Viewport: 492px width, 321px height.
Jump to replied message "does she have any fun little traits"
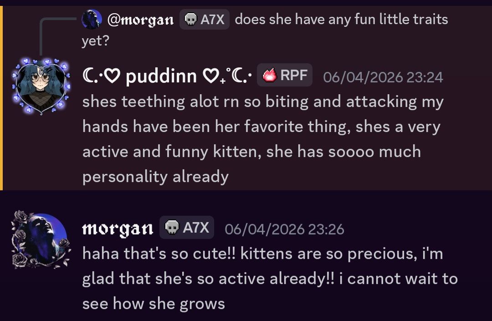coord(341,20)
